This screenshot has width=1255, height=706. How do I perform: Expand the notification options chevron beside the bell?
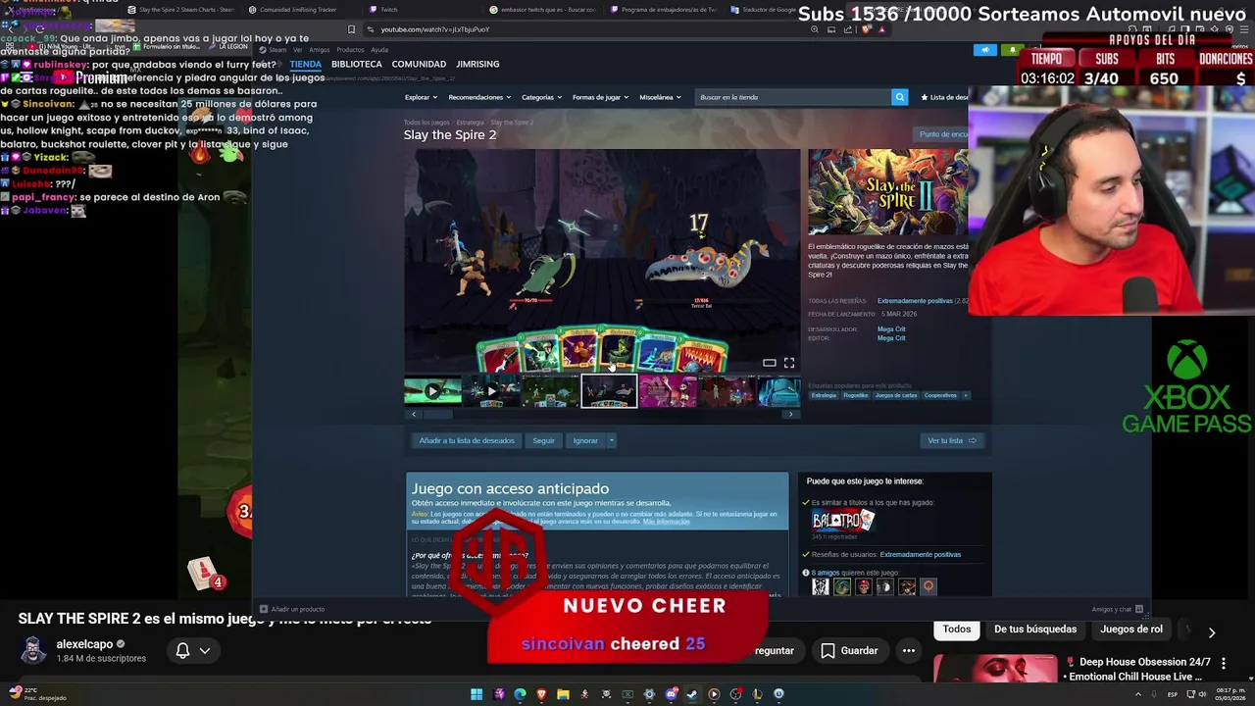tap(205, 650)
